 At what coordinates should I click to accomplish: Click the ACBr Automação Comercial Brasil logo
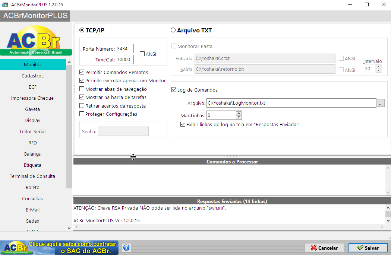click(x=36, y=41)
